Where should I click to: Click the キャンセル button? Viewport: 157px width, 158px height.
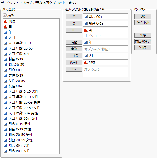tap(143, 22)
